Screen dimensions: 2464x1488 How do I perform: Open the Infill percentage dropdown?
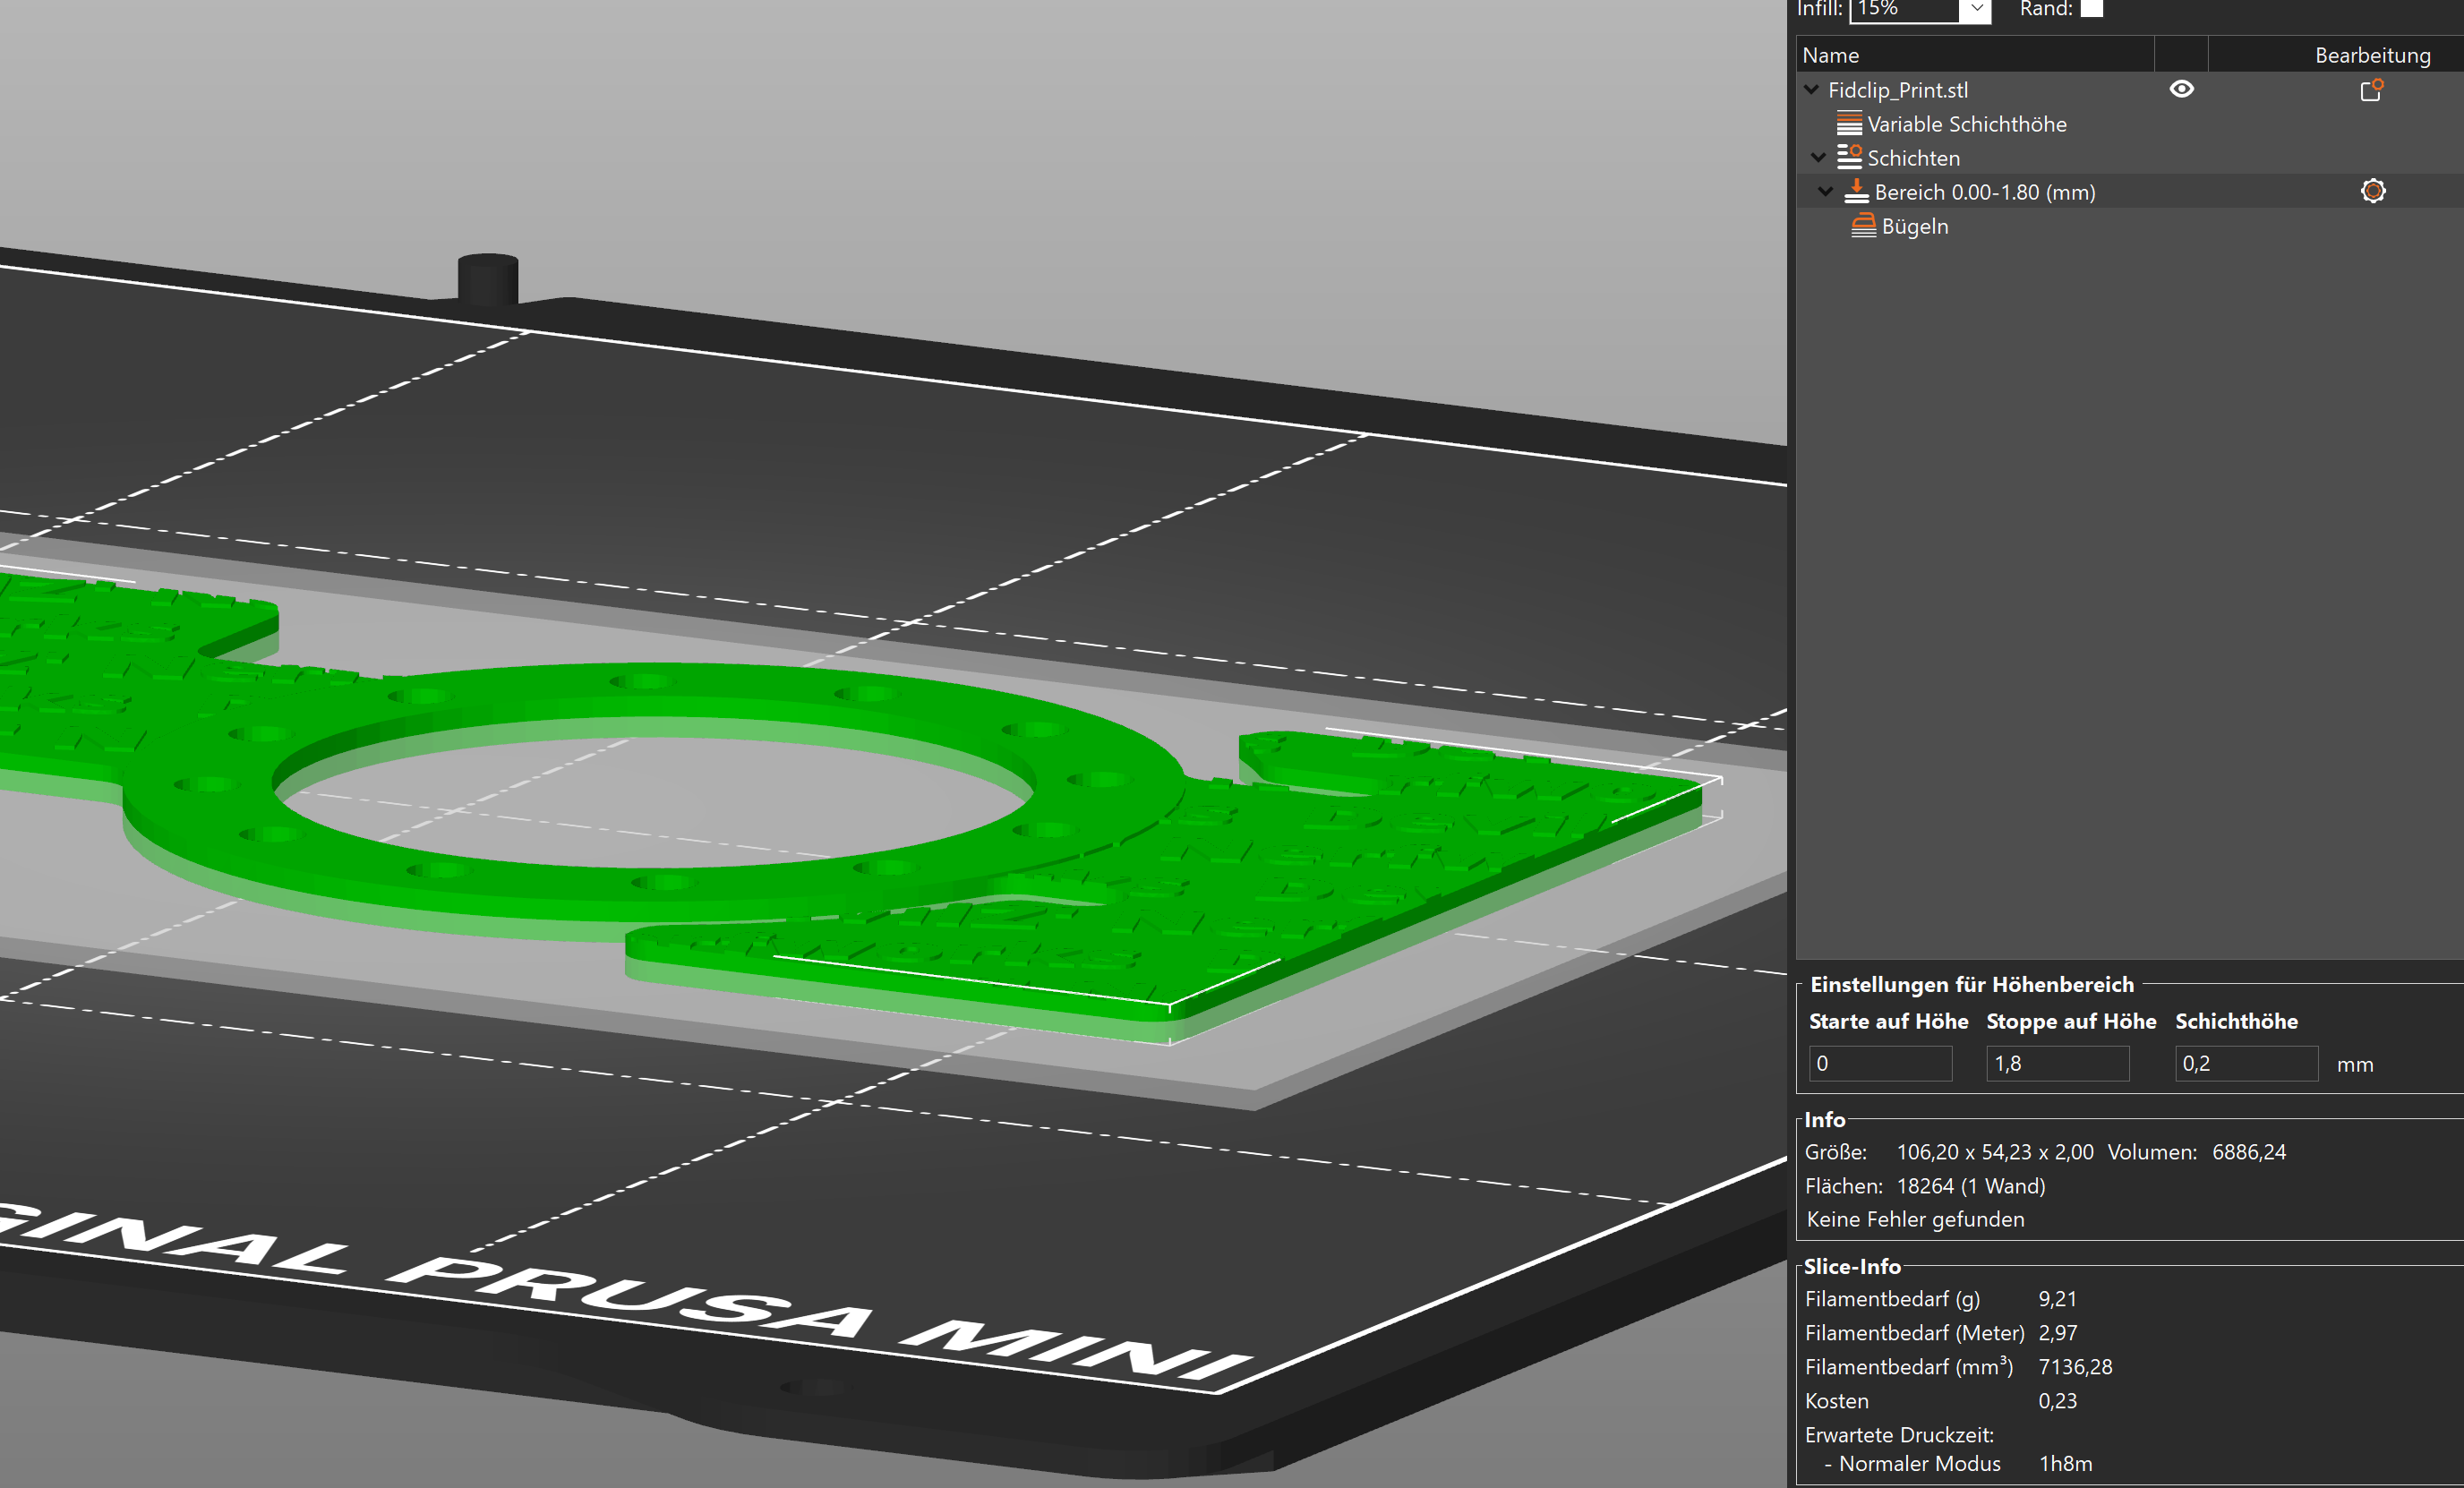[1975, 9]
